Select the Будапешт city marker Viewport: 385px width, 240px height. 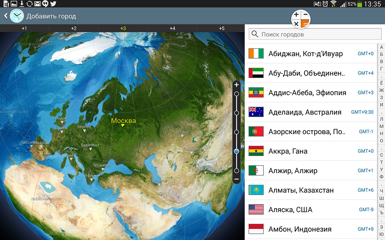point(90,147)
